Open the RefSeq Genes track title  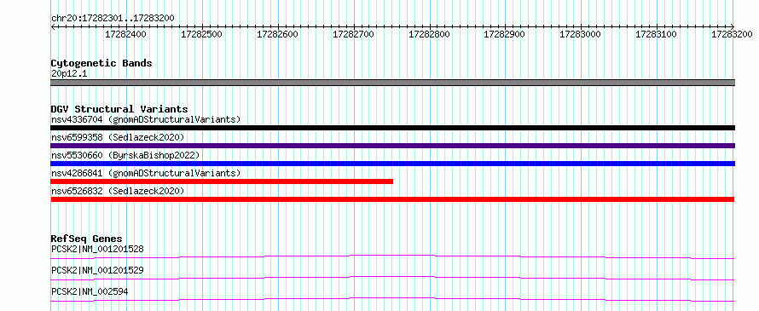pos(86,239)
